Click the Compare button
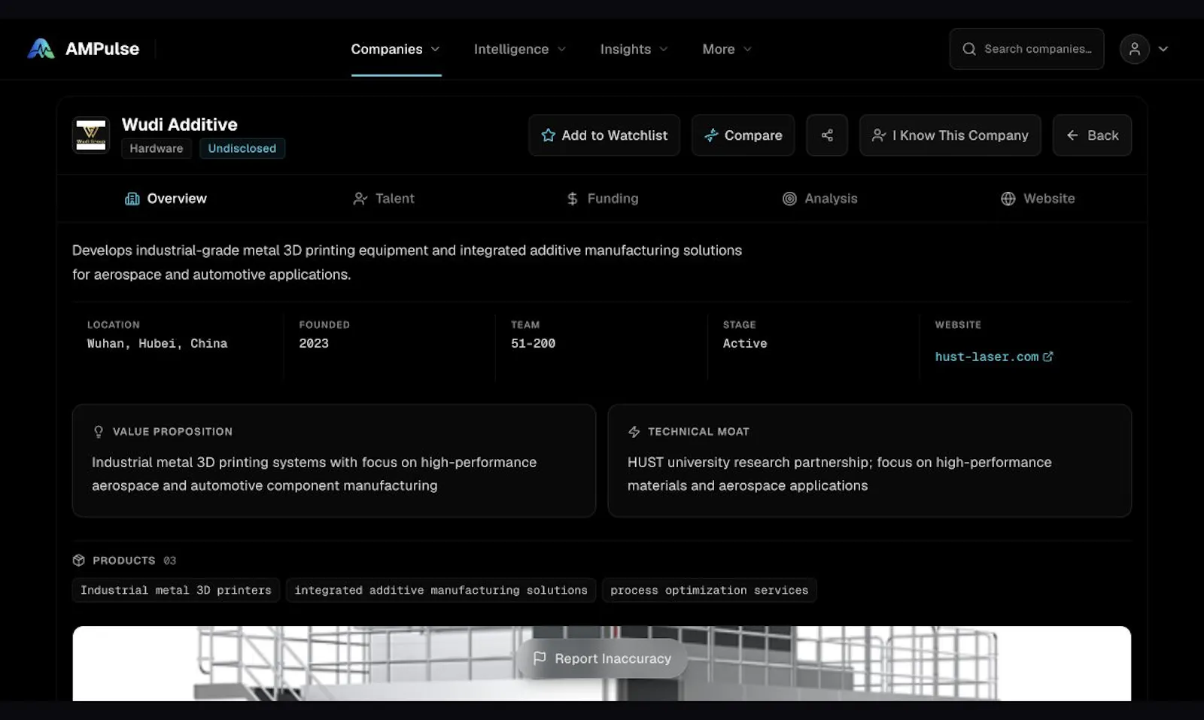1204x720 pixels. 743,135
